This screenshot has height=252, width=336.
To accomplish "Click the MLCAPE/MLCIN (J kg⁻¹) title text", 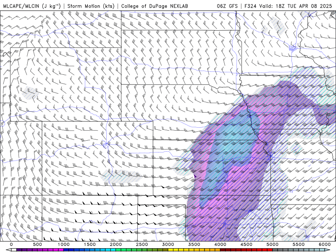I will [x=31, y=6].
